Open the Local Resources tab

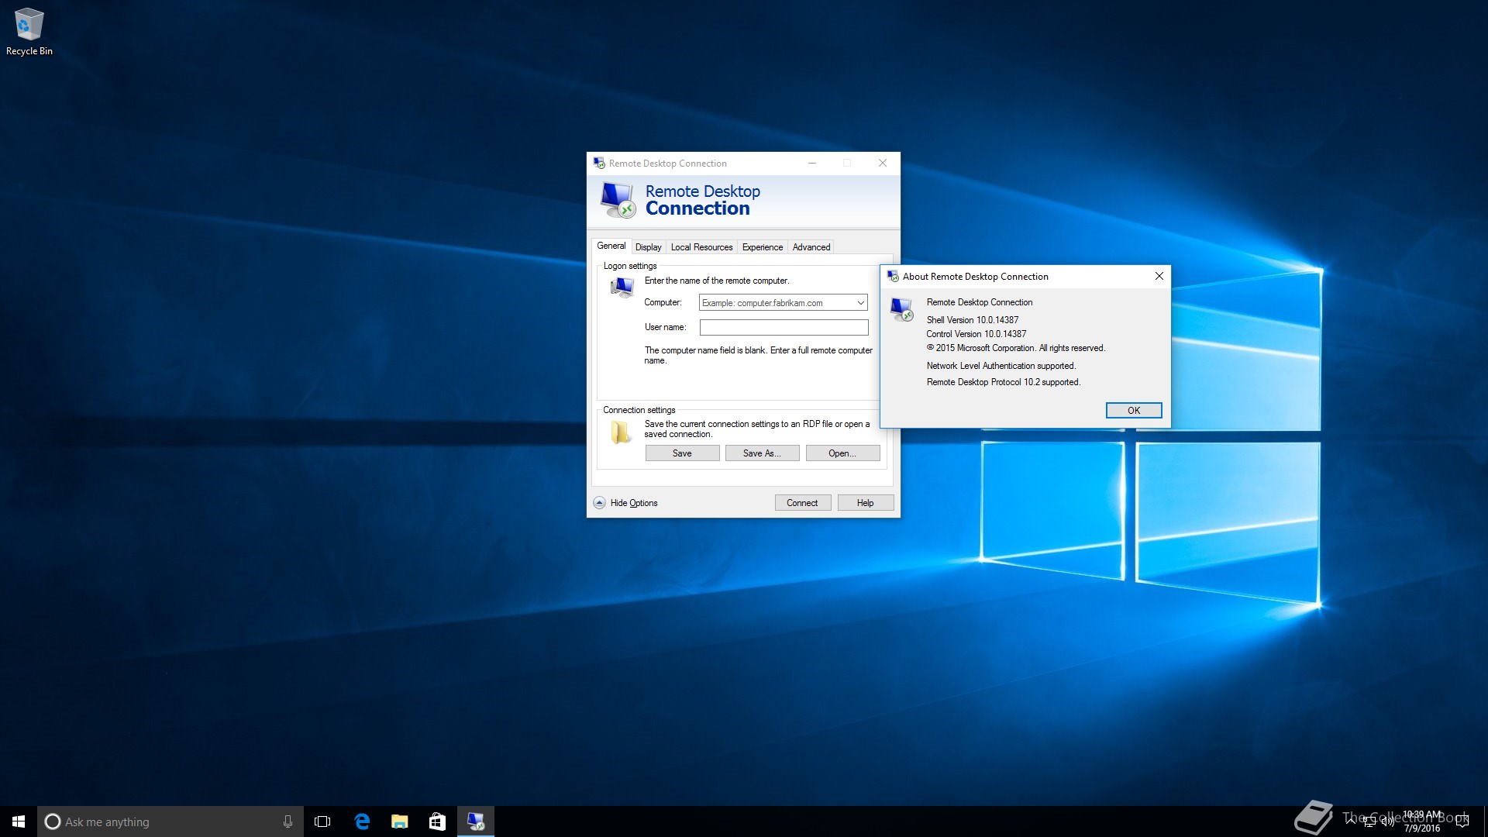[x=701, y=247]
